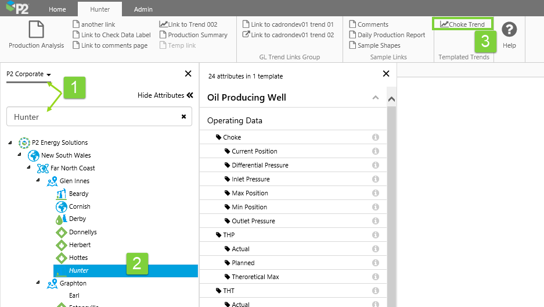The width and height of the screenshot is (544, 307).
Task: Close the attributes panel
Action: [x=386, y=74]
